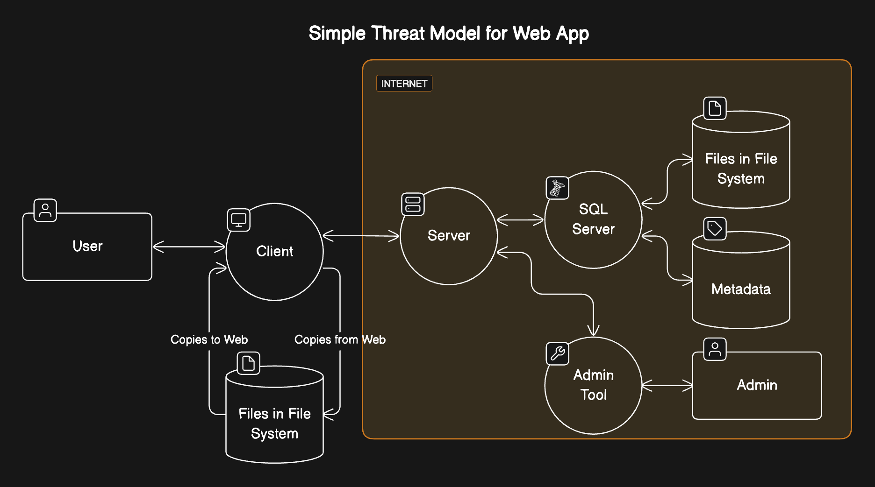Screen dimensions: 875x487
Task: Click file icon on Internet Files in File System
Action: (715, 108)
